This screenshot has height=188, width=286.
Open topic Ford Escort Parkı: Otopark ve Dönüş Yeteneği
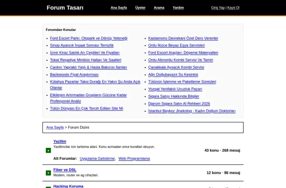tap(89, 38)
